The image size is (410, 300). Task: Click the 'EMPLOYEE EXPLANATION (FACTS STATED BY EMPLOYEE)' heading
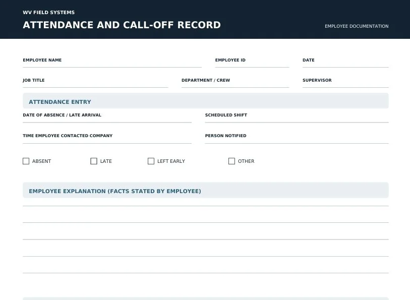[115, 191]
